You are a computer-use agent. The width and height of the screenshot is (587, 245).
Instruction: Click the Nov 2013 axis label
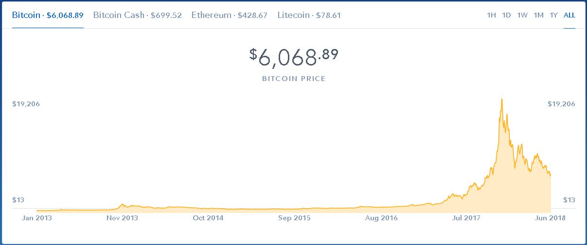coord(122,218)
